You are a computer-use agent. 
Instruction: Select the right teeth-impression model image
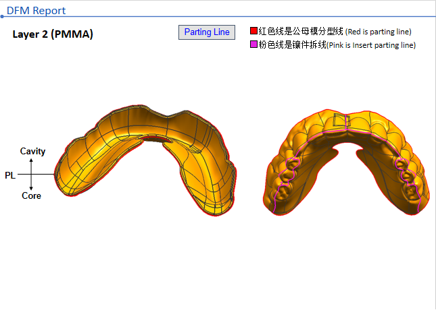349,162
